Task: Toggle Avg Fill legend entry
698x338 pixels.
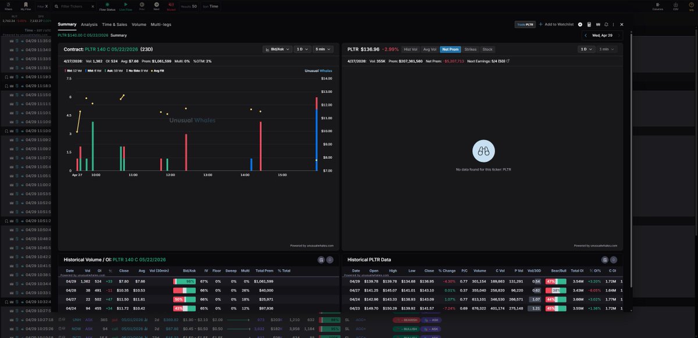Action: pos(158,70)
